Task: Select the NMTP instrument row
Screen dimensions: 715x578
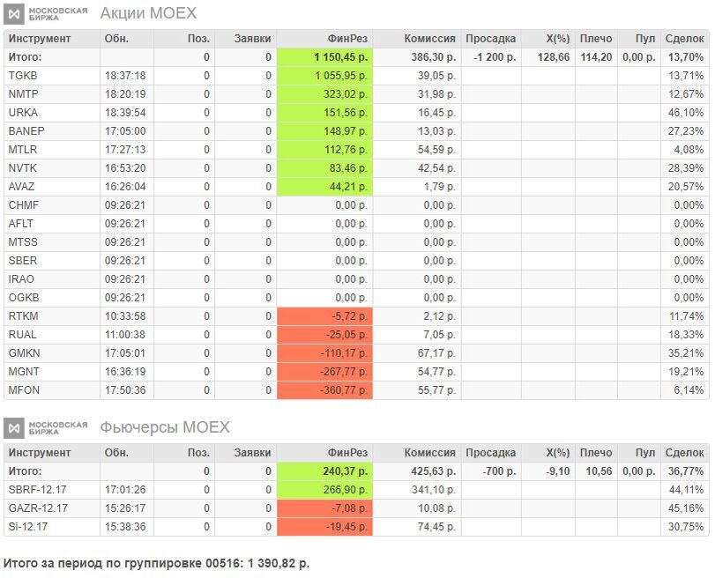Action: click(x=356, y=94)
